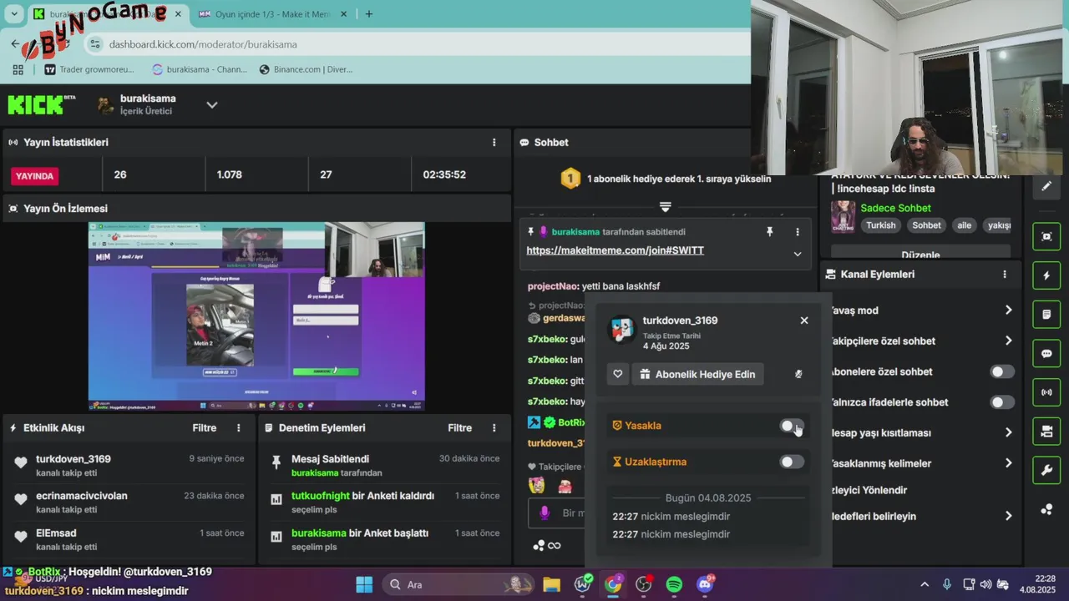1069x601 pixels.
Task: Click the pencil edit icon in sidebar
Action: pyautogui.click(x=1046, y=186)
